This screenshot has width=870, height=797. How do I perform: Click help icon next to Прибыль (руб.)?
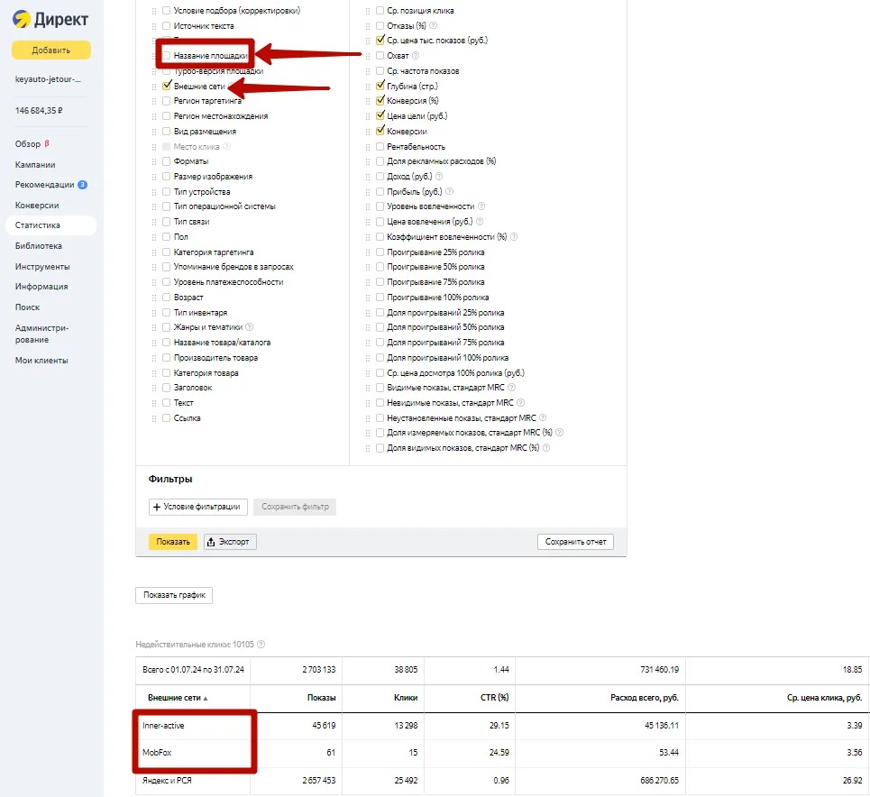tap(449, 191)
